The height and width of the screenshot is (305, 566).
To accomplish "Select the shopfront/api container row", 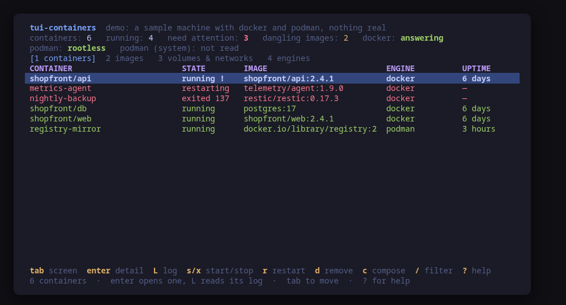I will click(x=272, y=79).
